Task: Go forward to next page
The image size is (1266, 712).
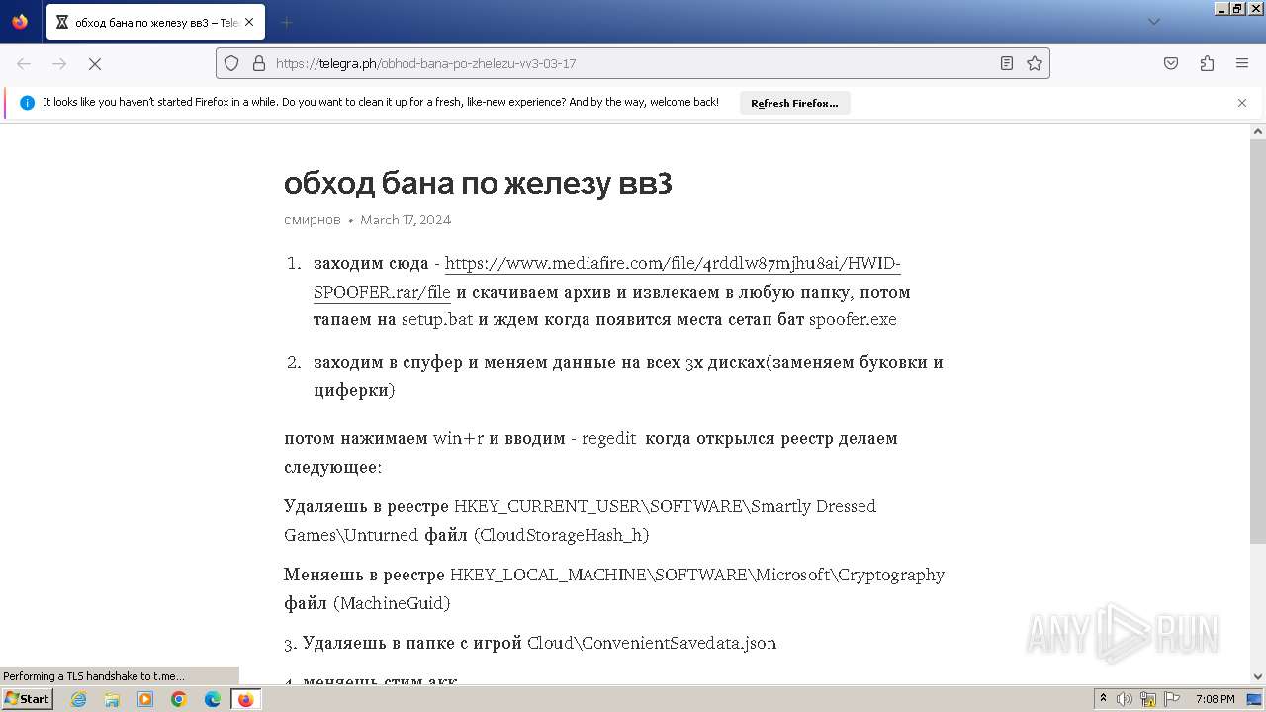Action: (59, 63)
